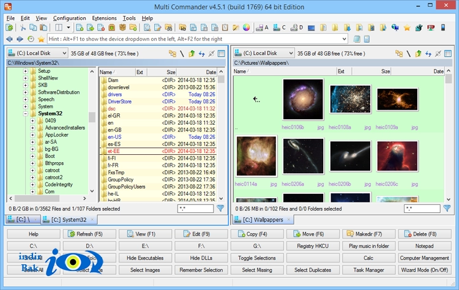This screenshot has height=290, width=459.
Task: Click the Wallpapers panel vertical scrollbar thumb
Action: tap(449, 79)
